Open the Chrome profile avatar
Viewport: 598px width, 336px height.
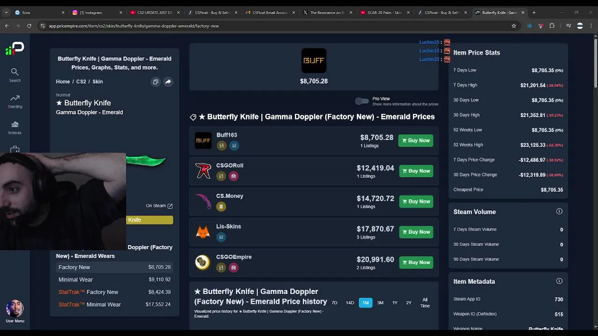pos(580,26)
